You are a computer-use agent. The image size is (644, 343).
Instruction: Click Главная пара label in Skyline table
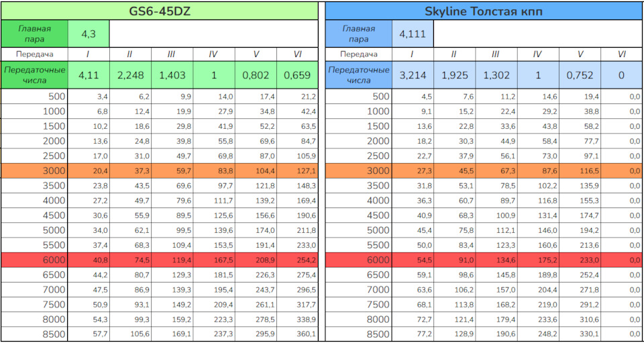coord(358,34)
